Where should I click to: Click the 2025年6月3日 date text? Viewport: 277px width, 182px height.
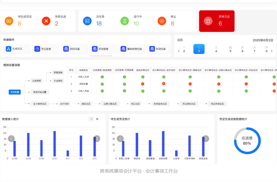pos(263,40)
